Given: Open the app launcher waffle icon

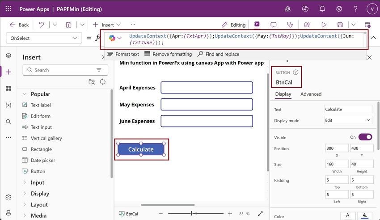Looking at the screenshot, I should [8, 9].
